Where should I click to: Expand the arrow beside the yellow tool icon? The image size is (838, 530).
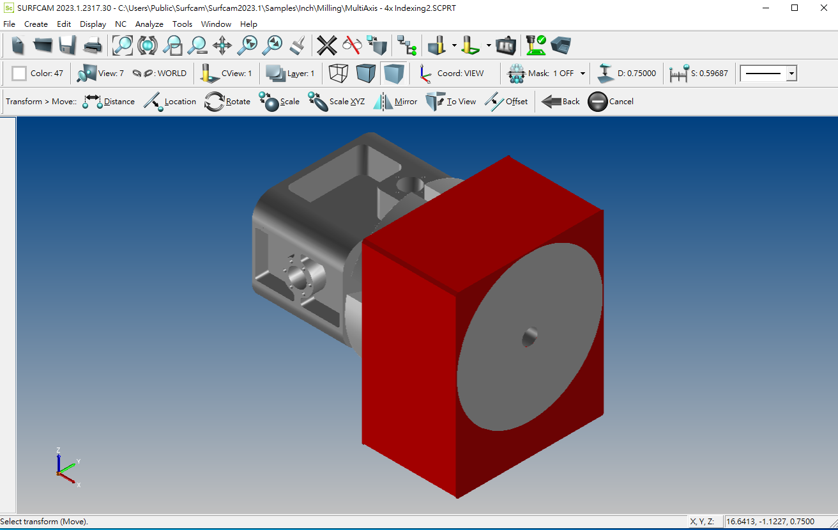pos(454,45)
